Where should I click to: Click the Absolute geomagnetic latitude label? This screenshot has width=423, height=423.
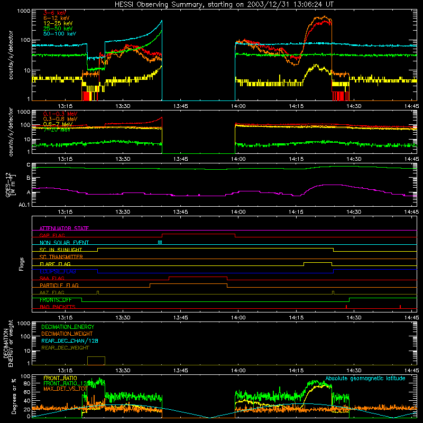[x=365, y=378]
